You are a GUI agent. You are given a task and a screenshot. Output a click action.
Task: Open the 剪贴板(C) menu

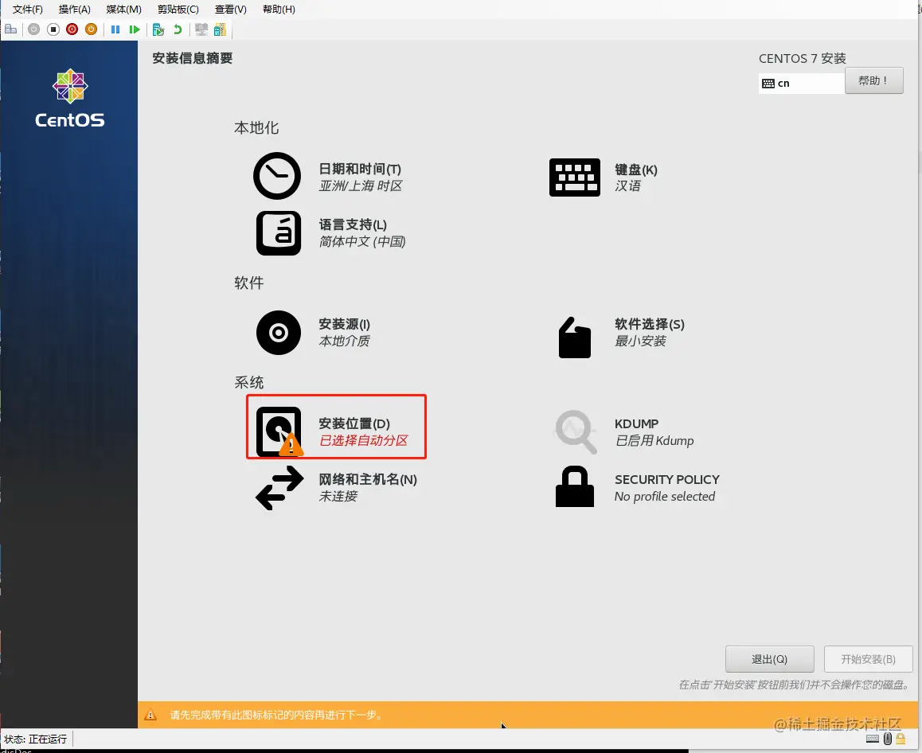point(178,10)
